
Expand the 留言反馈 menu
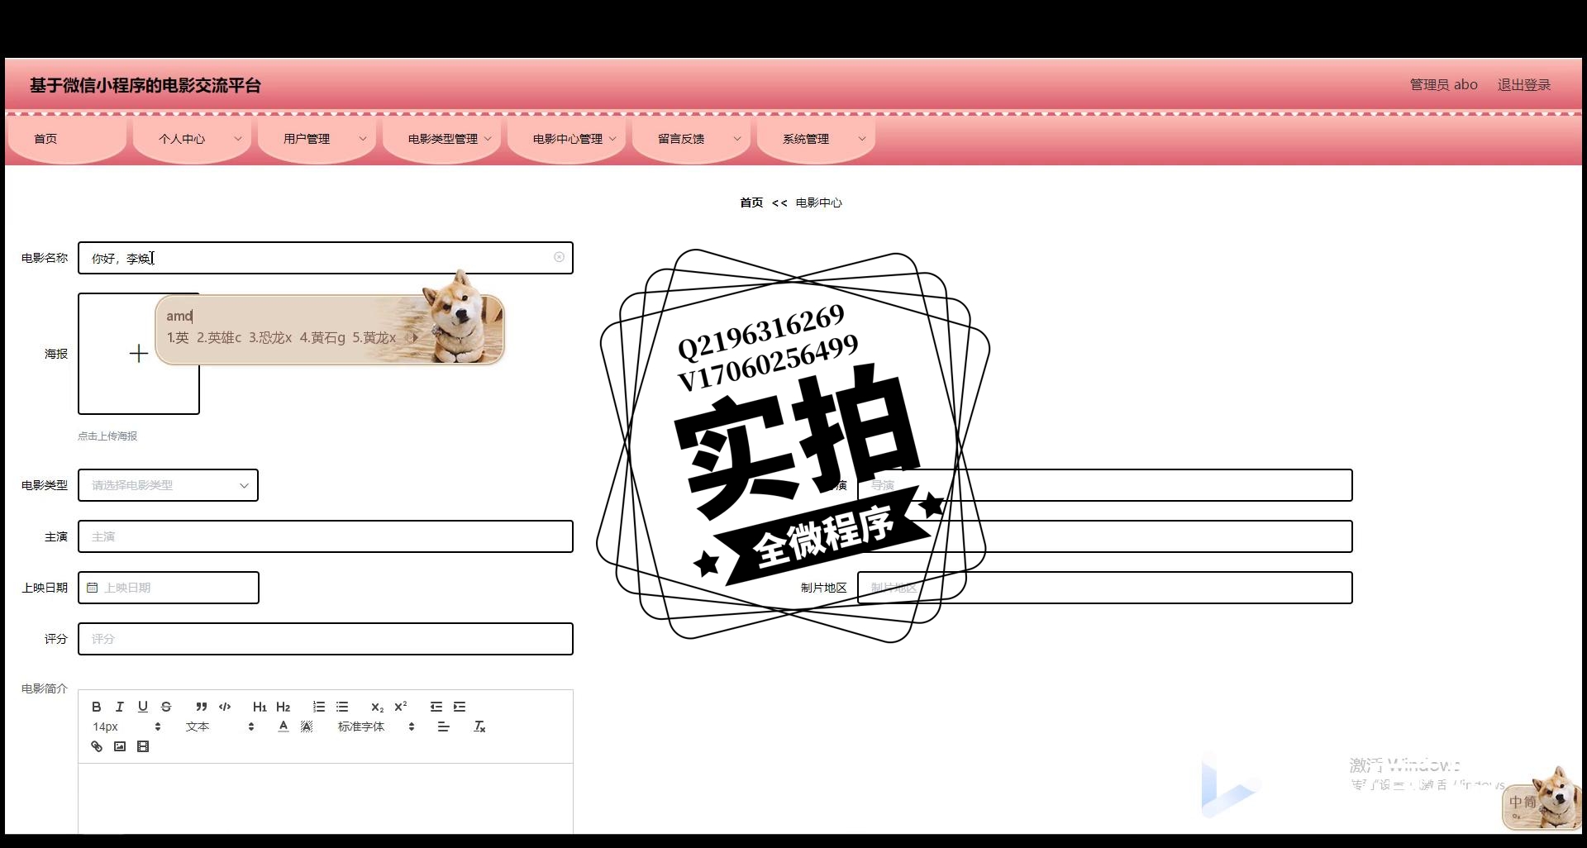coord(693,139)
